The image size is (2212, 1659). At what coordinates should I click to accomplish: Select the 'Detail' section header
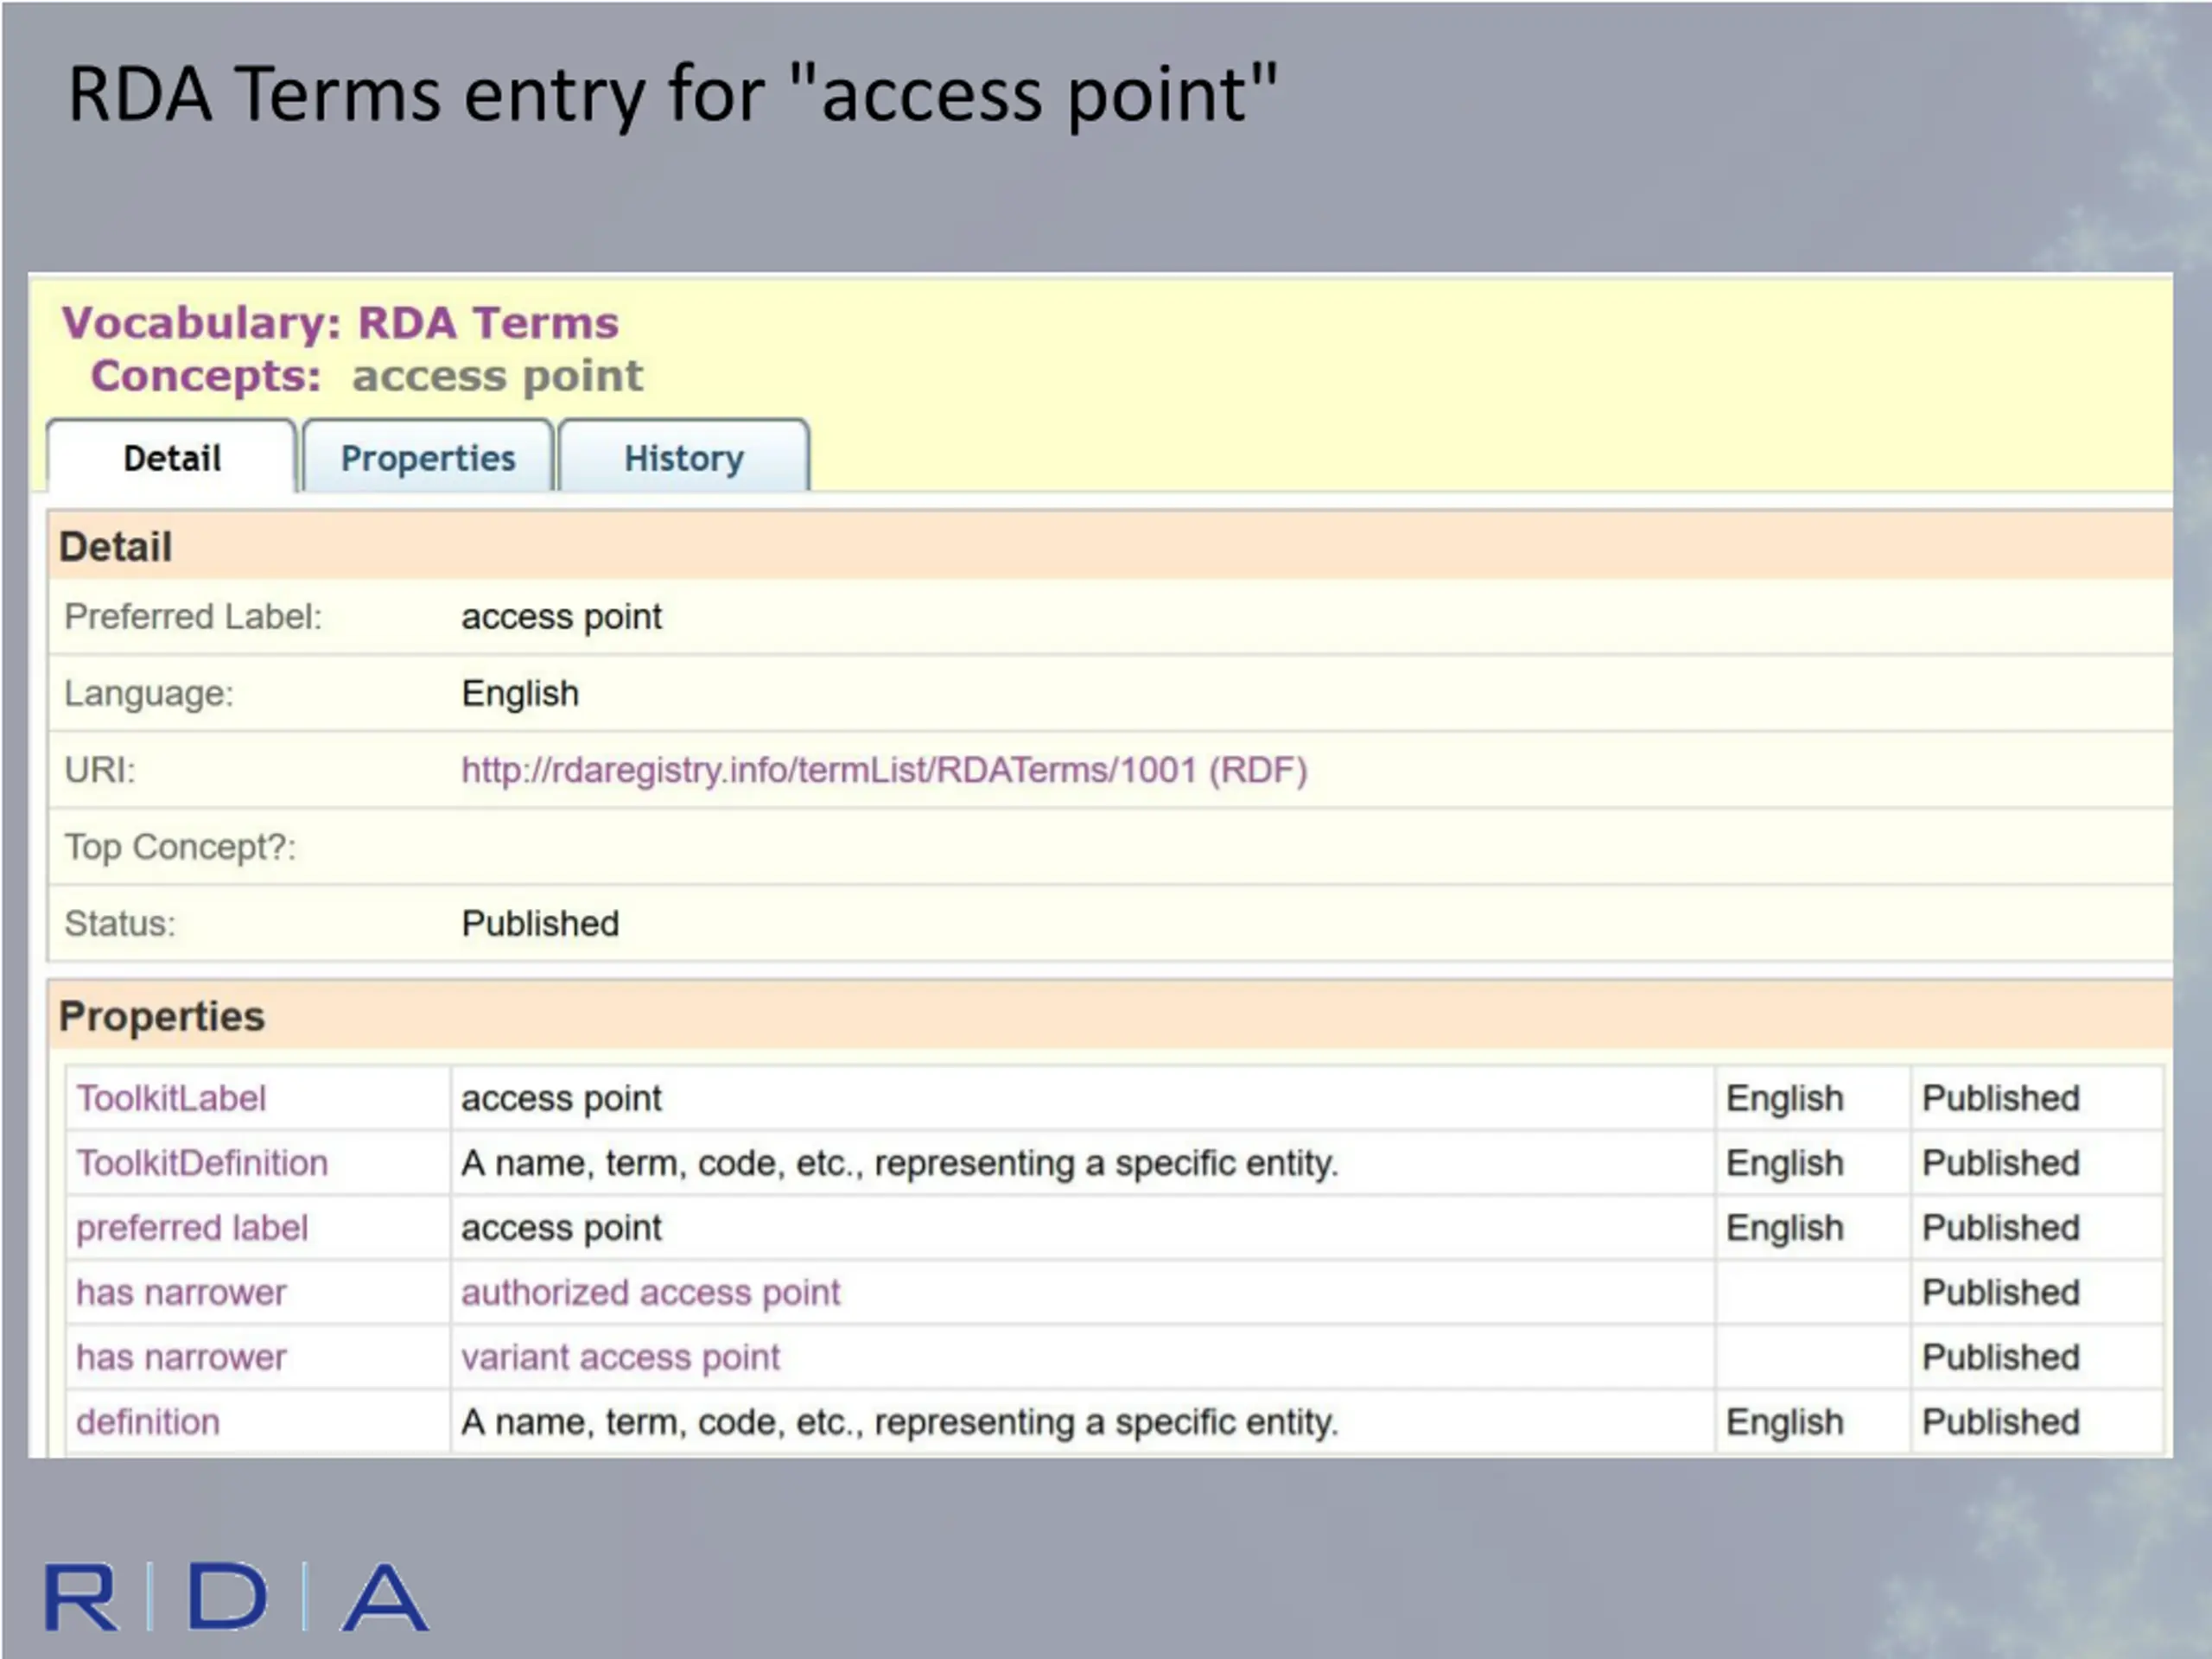point(115,547)
